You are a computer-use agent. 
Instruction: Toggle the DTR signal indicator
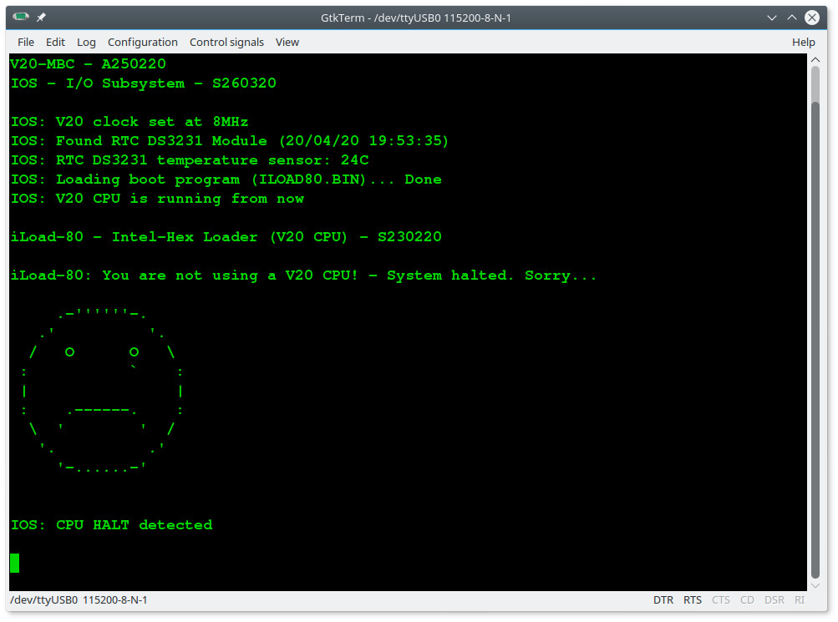click(x=663, y=600)
